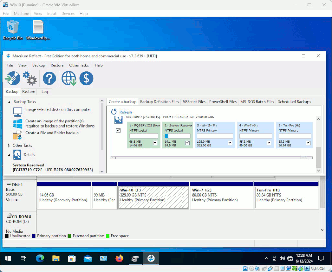Open the Windows Start button
The image size is (332, 272).
point(8,258)
